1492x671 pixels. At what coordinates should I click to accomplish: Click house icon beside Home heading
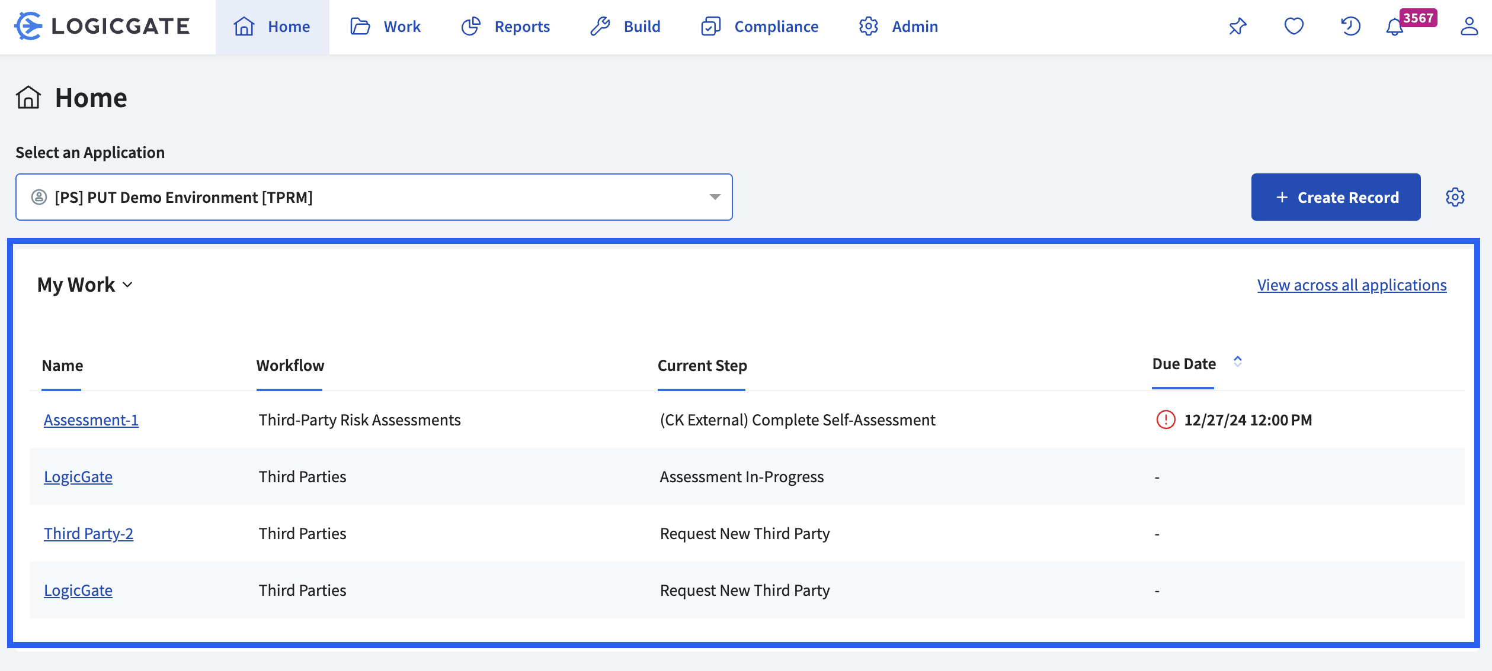[28, 98]
